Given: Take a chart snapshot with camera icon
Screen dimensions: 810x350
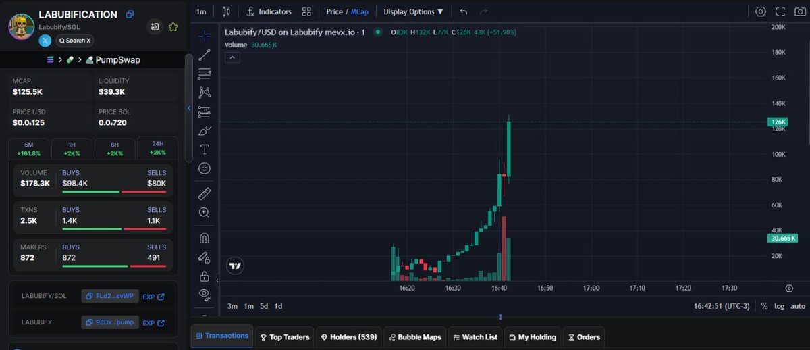Looking at the screenshot, I should (800, 11).
